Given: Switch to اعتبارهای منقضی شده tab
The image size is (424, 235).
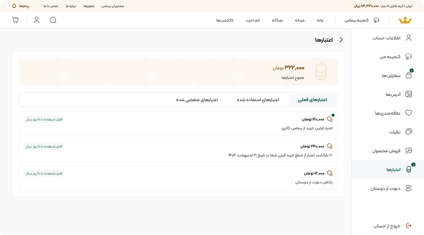Looking at the screenshot, I should [x=197, y=100].
